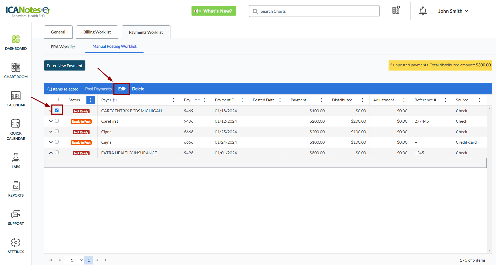The width and height of the screenshot is (496, 265).
Task: Open the Settings gear icon
Action: [x=16, y=243]
